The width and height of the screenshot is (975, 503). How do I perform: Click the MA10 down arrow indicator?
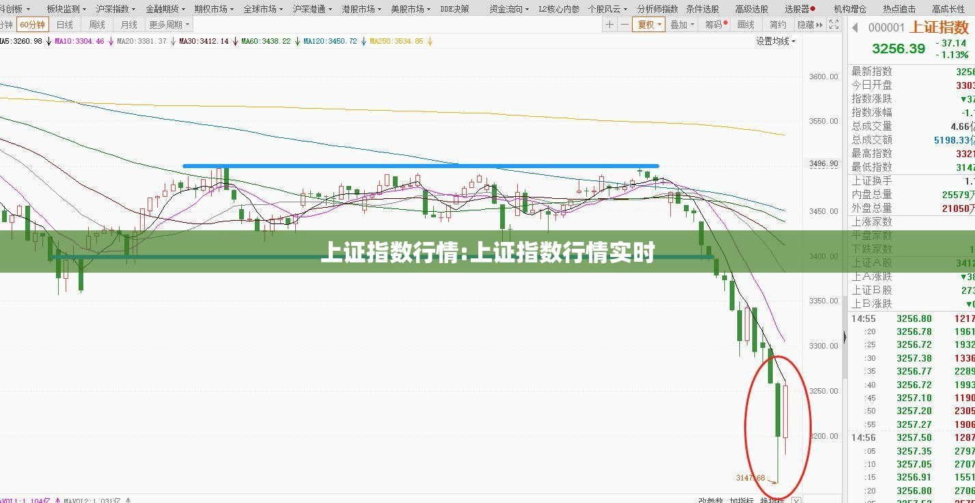tap(110, 42)
